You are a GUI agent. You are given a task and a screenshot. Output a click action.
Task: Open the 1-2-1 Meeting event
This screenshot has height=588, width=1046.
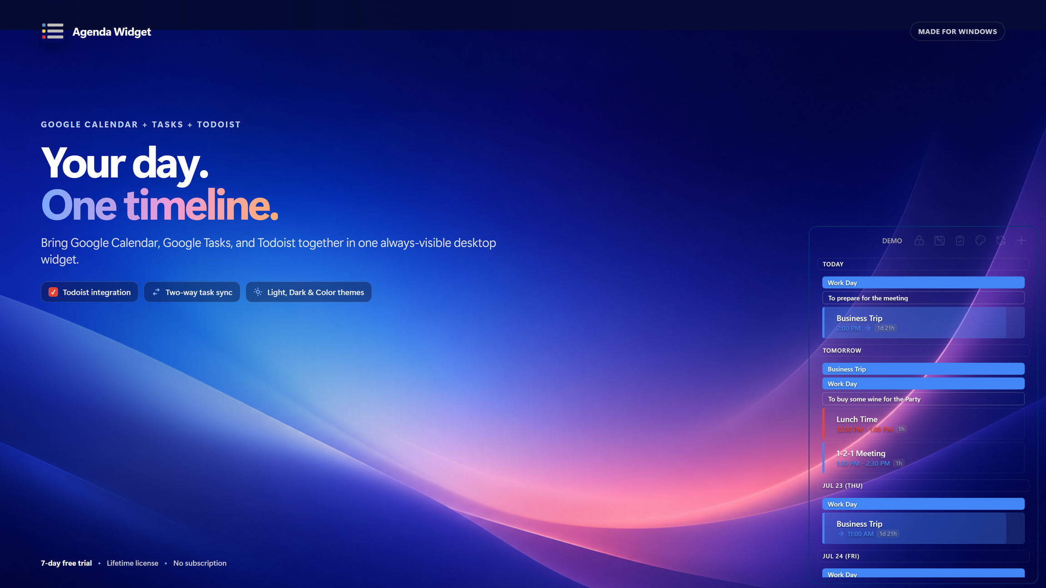pos(923,458)
